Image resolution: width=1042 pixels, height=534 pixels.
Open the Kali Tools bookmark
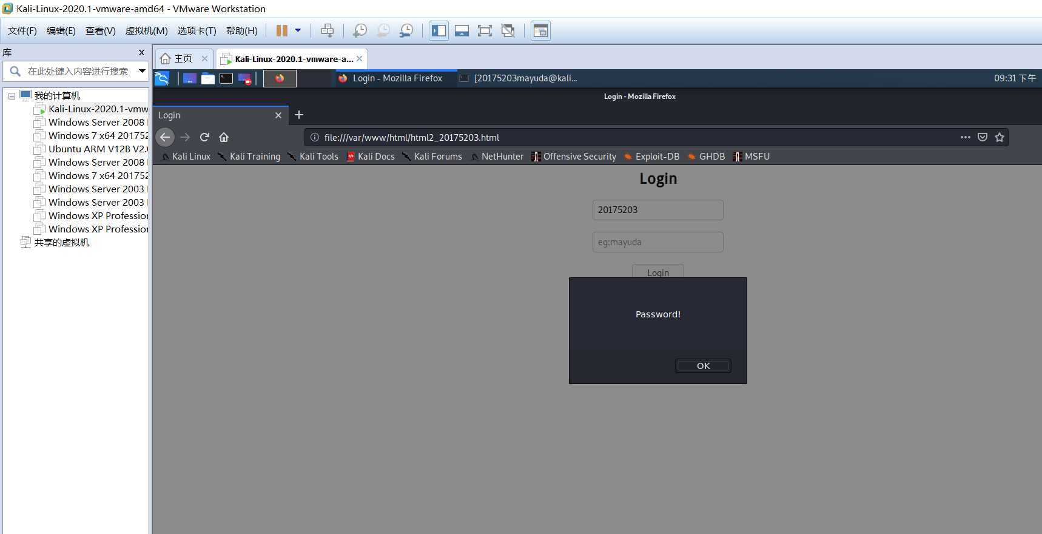[x=313, y=157]
